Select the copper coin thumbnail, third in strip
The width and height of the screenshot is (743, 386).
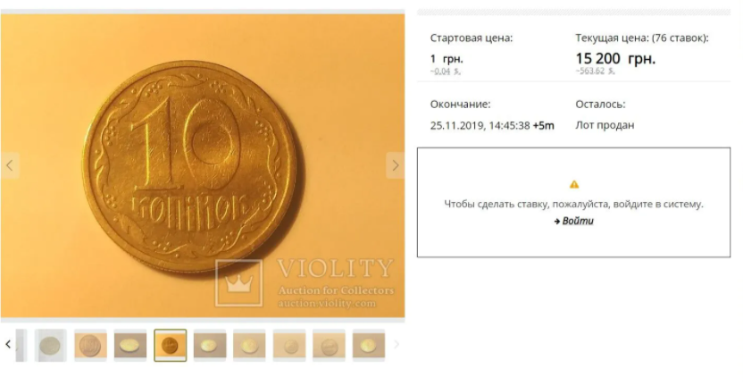tap(90, 345)
